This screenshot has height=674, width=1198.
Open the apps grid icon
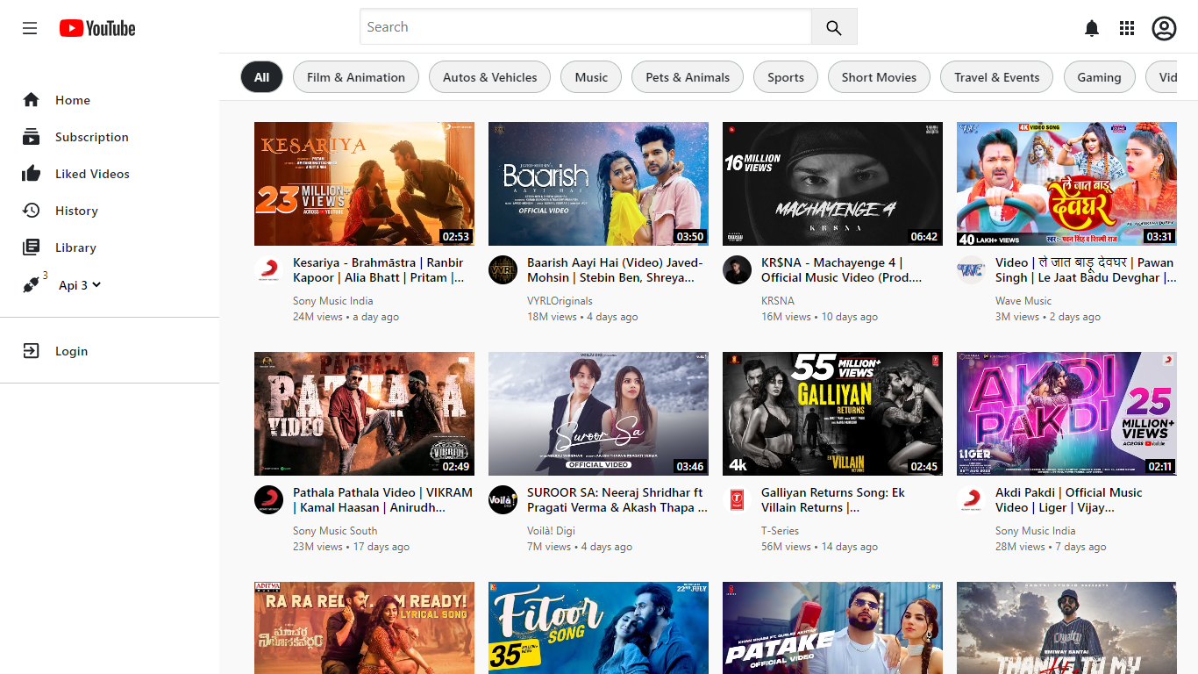click(1127, 28)
